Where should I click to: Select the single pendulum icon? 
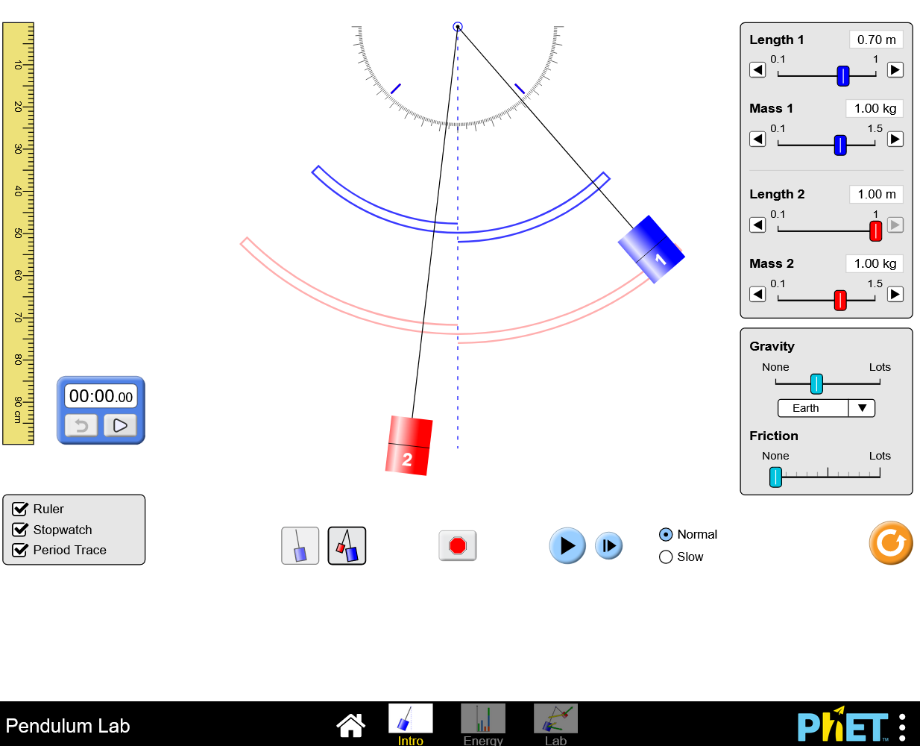coord(300,546)
